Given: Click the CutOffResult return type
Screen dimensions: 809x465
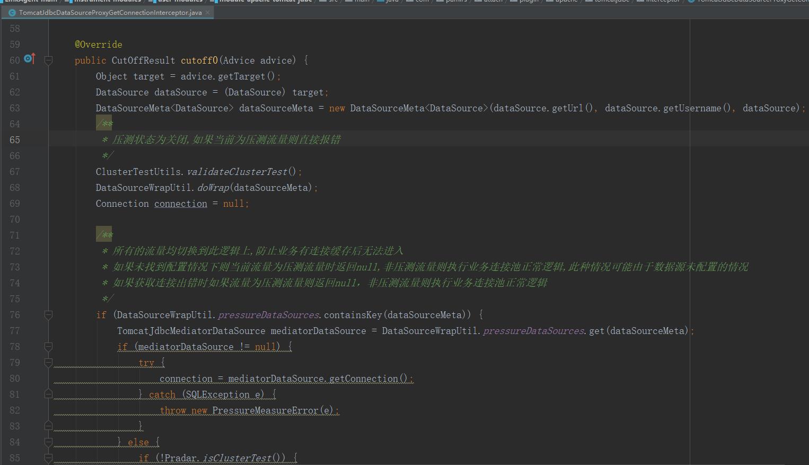Looking at the screenshot, I should pyautogui.click(x=143, y=60).
